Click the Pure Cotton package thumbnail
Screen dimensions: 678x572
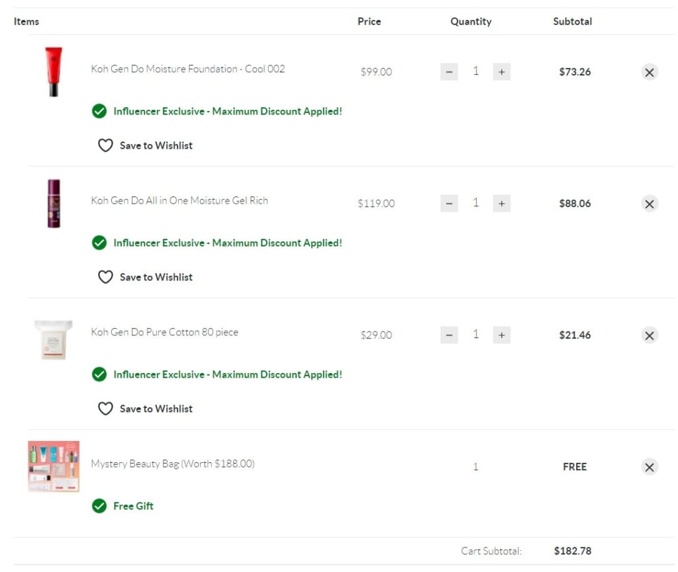coord(54,339)
